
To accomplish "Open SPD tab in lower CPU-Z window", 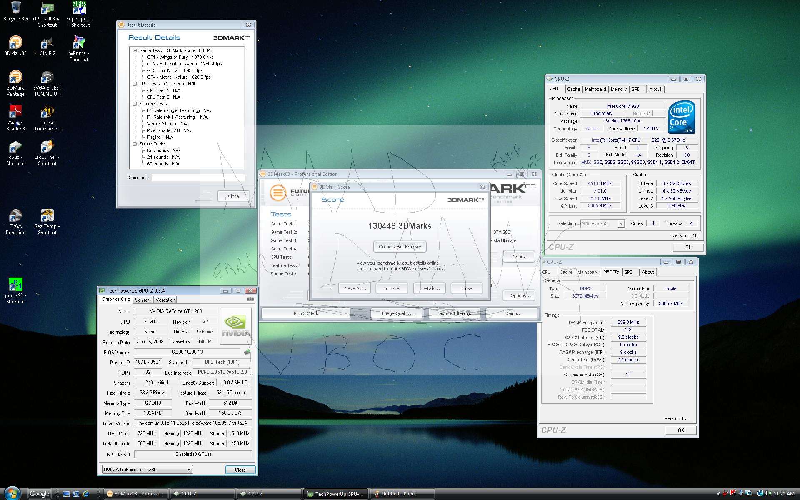I will (628, 272).
